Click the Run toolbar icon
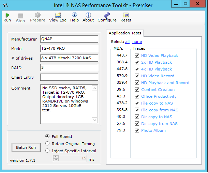208x173 pixels. [7, 15]
